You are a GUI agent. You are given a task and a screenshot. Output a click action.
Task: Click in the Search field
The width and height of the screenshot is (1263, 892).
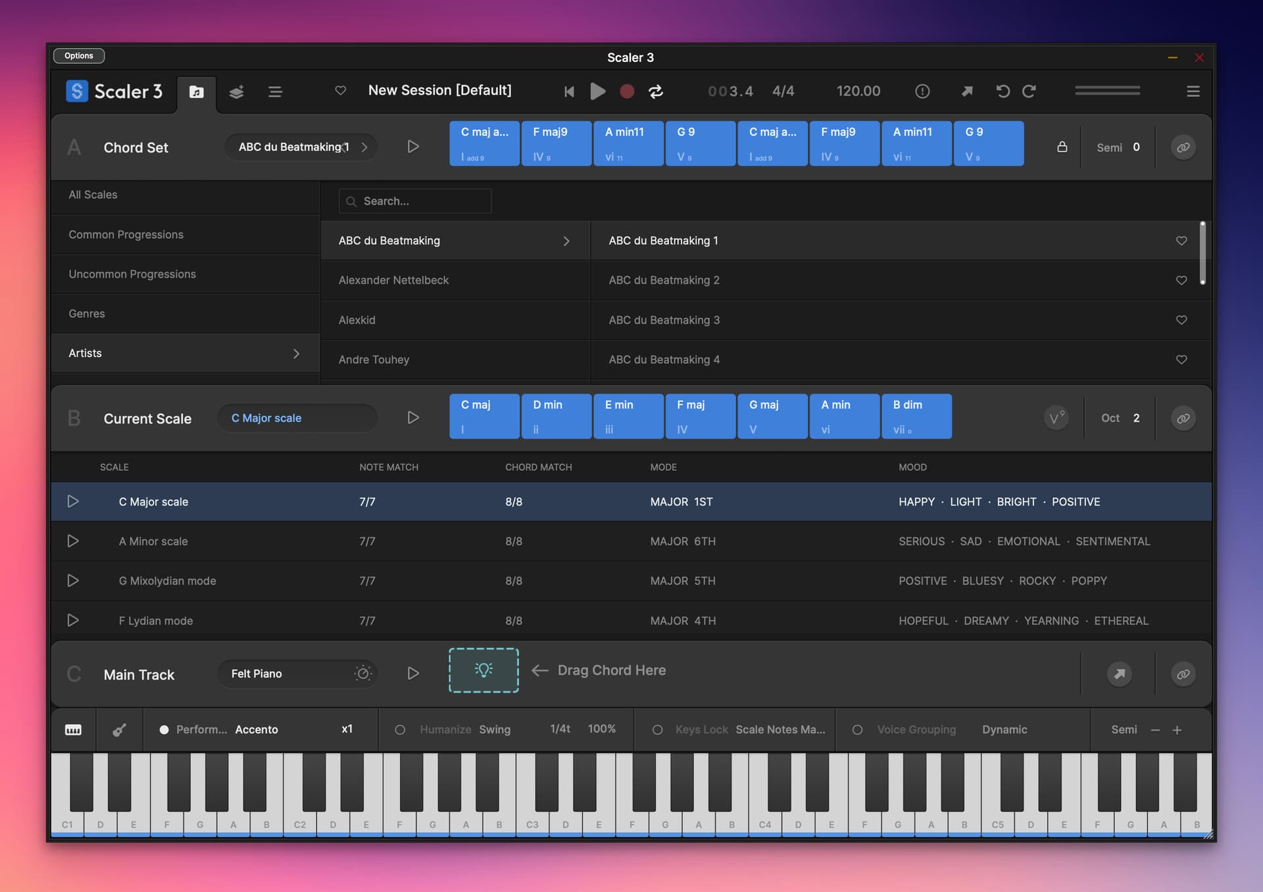click(415, 201)
